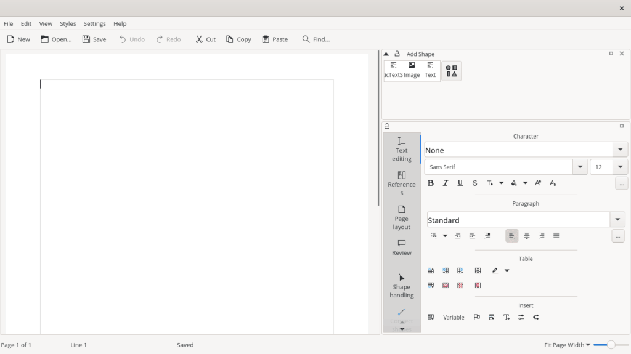Image resolution: width=631 pixels, height=354 pixels.
Task: Enable justified paragraph alignment
Action: pyautogui.click(x=556, y=236)
